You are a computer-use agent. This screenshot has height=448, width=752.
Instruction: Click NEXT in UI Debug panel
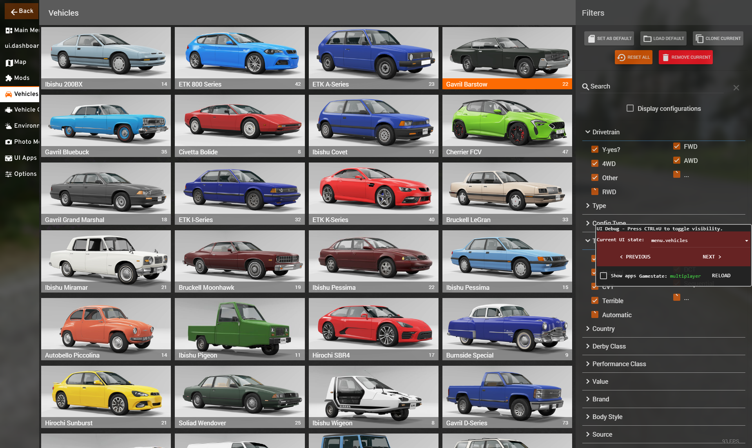712,257
